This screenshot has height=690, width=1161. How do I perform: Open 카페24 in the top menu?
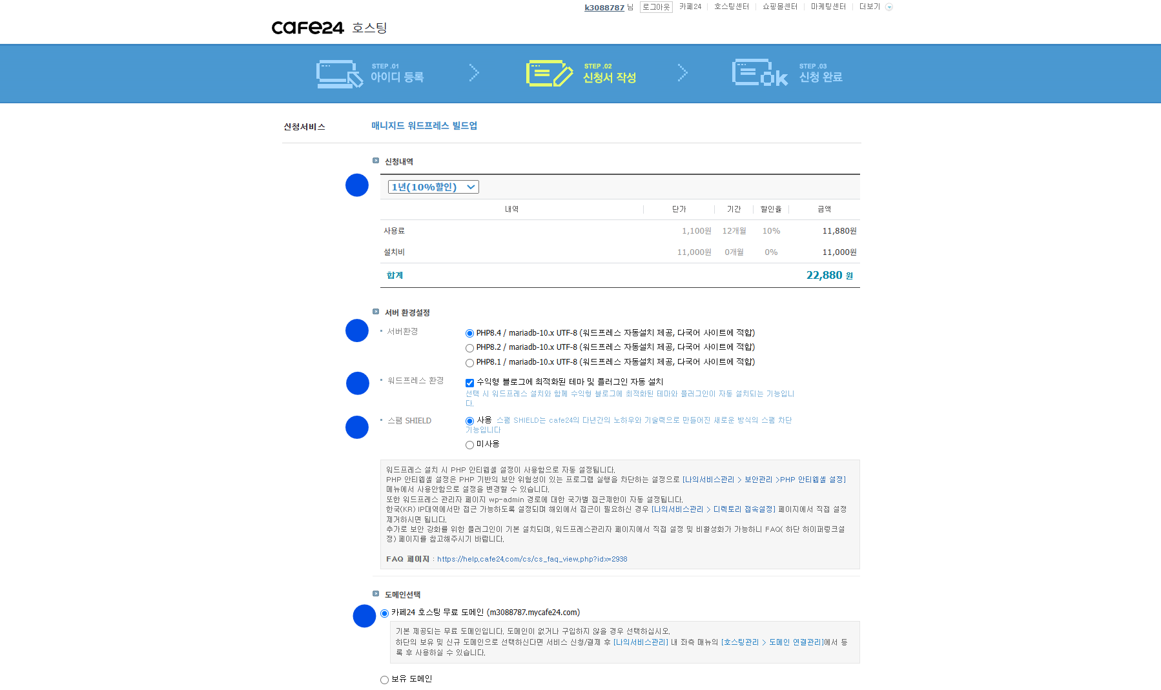pos(690,6)
